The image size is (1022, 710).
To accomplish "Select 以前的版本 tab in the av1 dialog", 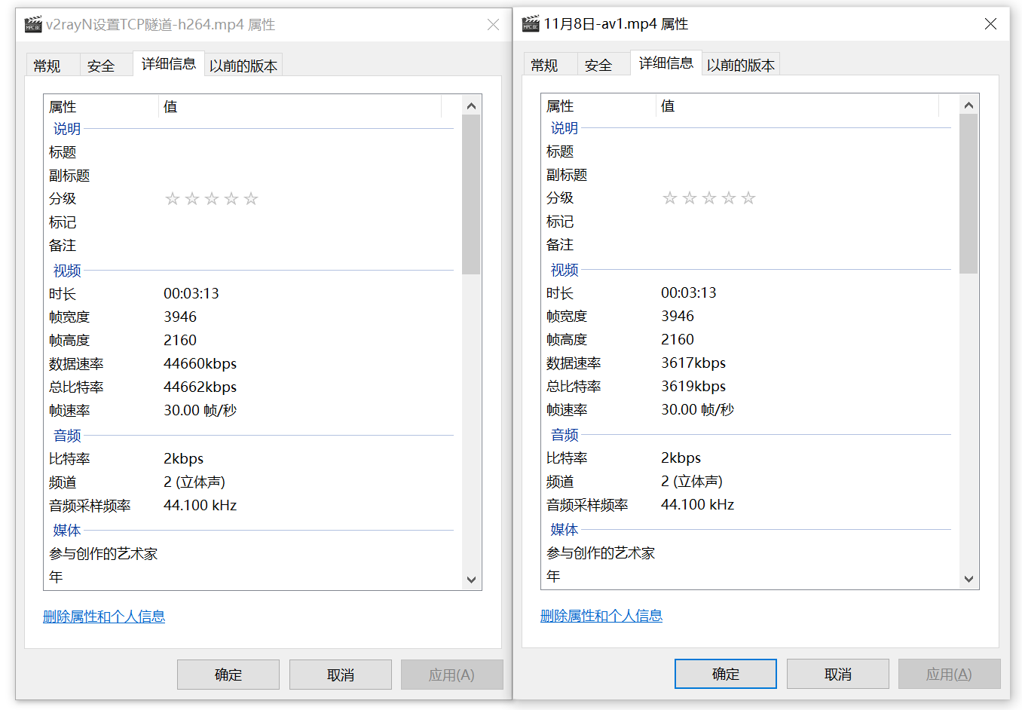I will point(741,66).
